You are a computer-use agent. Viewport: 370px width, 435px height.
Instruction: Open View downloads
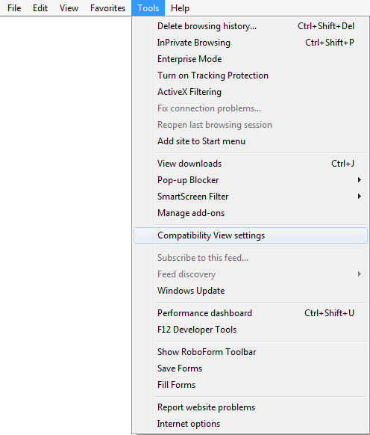tap(251, 164)
